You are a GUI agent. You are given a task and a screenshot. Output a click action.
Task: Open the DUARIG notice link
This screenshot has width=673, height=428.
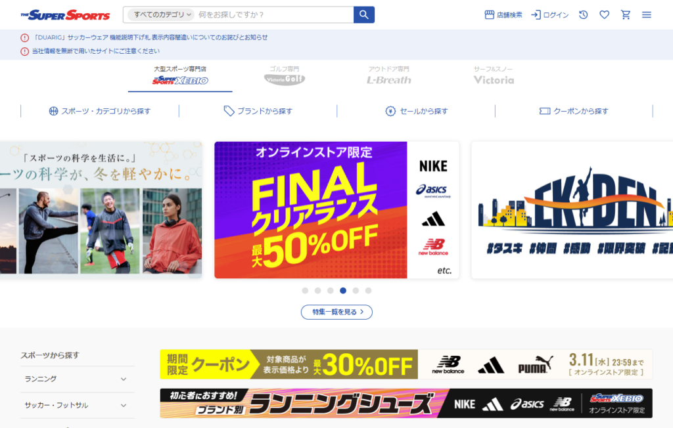pos(151,37)
